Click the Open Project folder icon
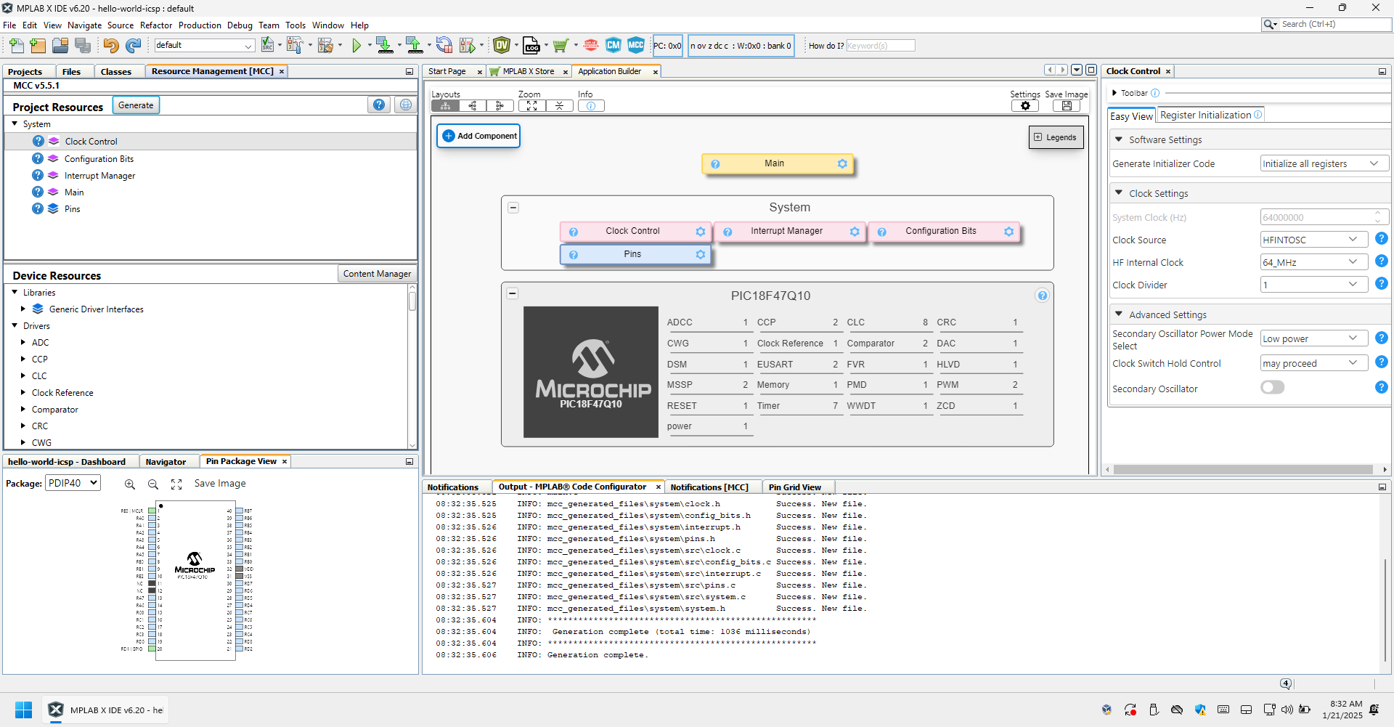 pos(60,46)
